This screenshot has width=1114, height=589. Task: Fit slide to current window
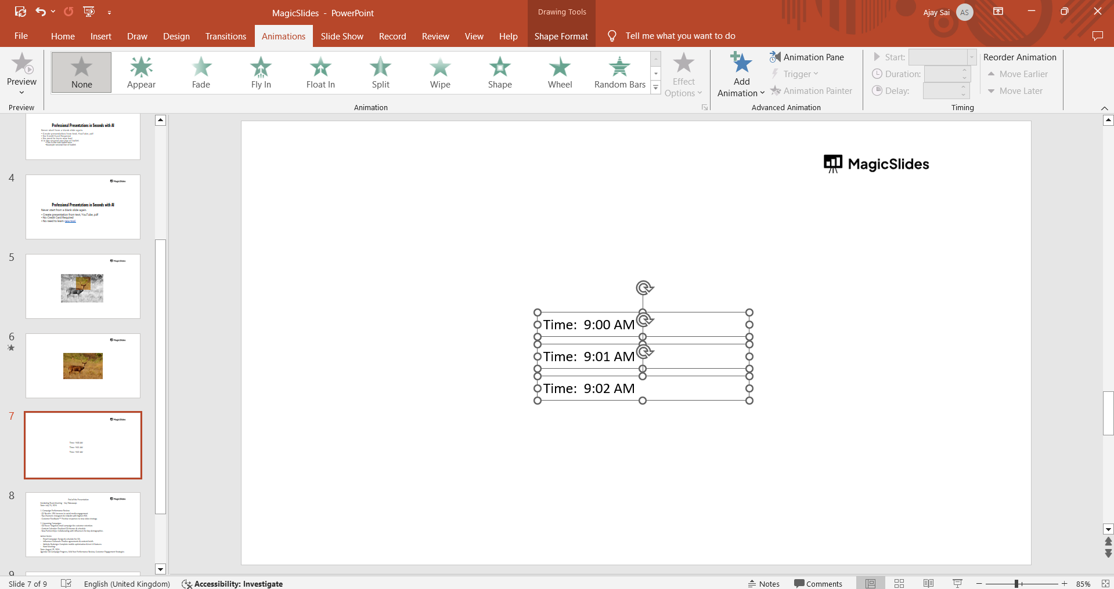(1105, 583)
